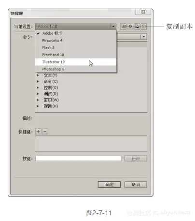195x221 pixels.
Task: Click the 确定 button
Action: pos(109,185)
